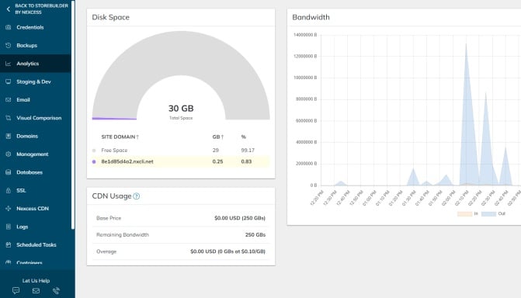Click the gray dot beside Free Space

(x=94, y=151)
